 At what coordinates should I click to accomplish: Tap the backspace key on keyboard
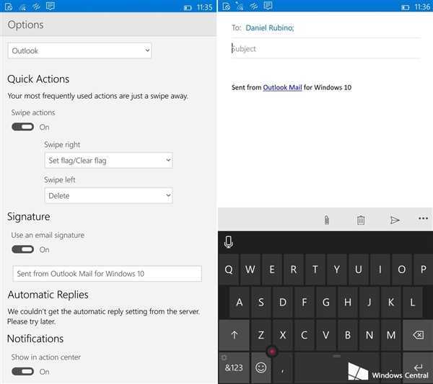[418, 335]
